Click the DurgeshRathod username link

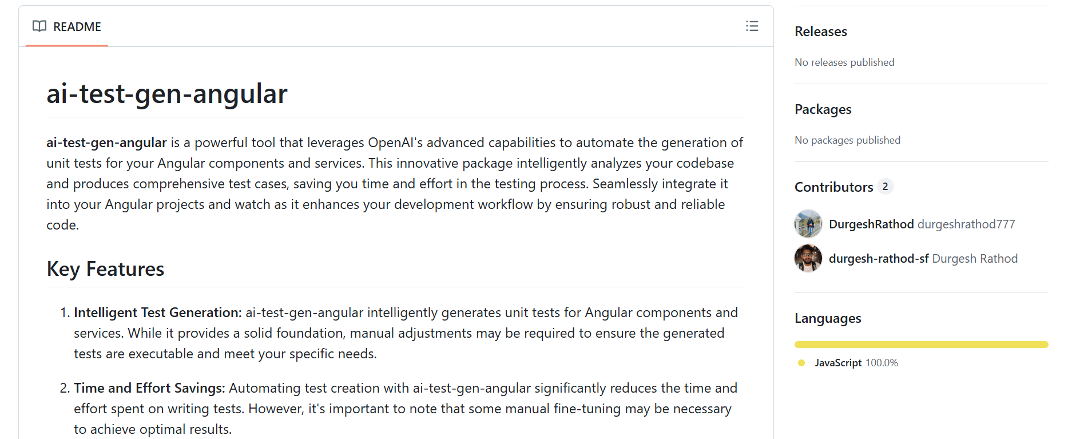tap(871, 224)
